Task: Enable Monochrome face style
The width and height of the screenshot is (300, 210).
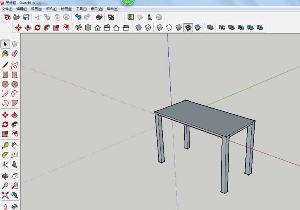Action: (197, 28)
